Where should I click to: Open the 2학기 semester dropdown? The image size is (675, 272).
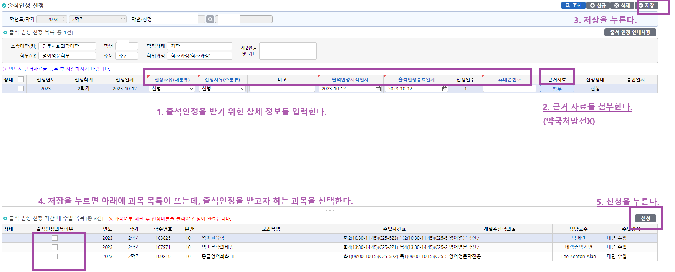tap(98, 19)
